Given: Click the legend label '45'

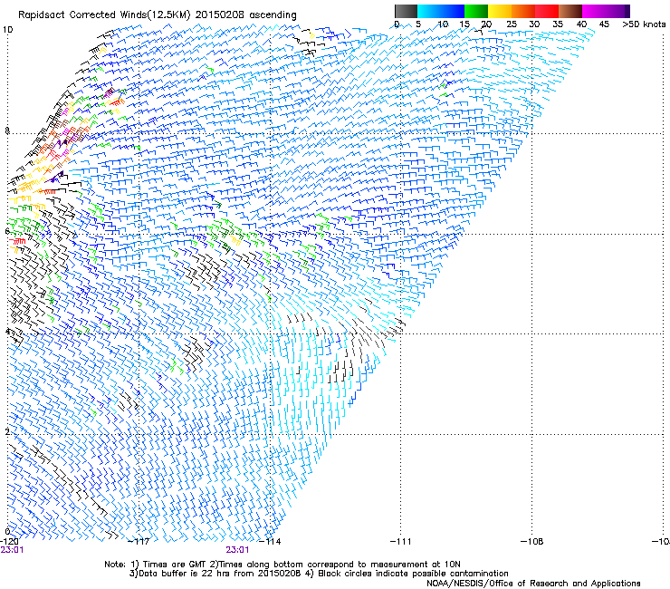Looking at the screenshot, I should 604,24.
